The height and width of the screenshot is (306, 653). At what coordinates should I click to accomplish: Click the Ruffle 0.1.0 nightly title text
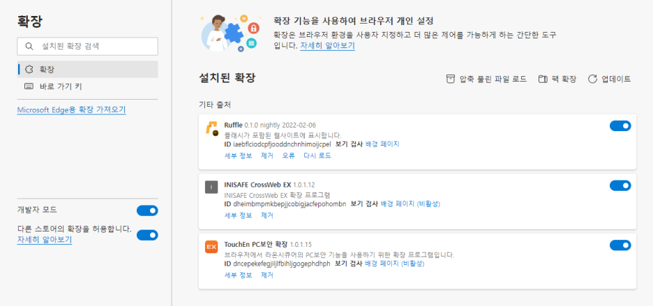click(270, 125)
